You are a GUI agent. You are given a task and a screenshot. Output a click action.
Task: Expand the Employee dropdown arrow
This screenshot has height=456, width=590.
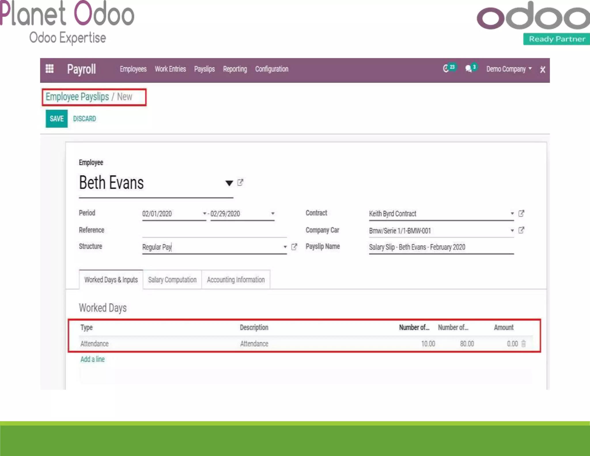(x=229, y=183)
